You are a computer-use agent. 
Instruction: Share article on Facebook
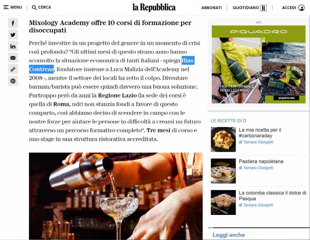13,23
